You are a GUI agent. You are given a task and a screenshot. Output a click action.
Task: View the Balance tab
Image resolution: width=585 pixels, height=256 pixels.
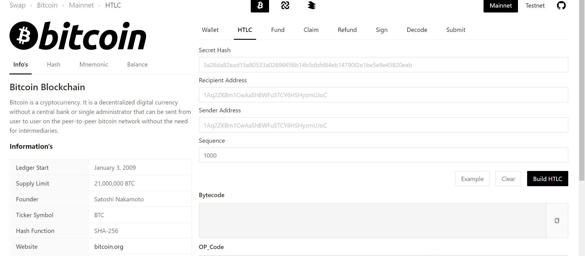click(x=137, y=65)
